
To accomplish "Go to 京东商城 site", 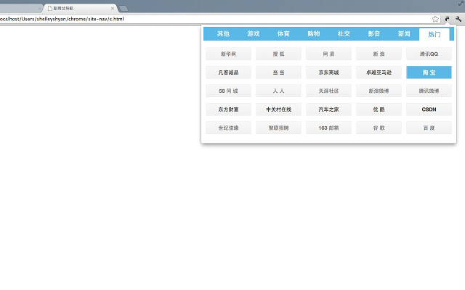I will 328,72.
